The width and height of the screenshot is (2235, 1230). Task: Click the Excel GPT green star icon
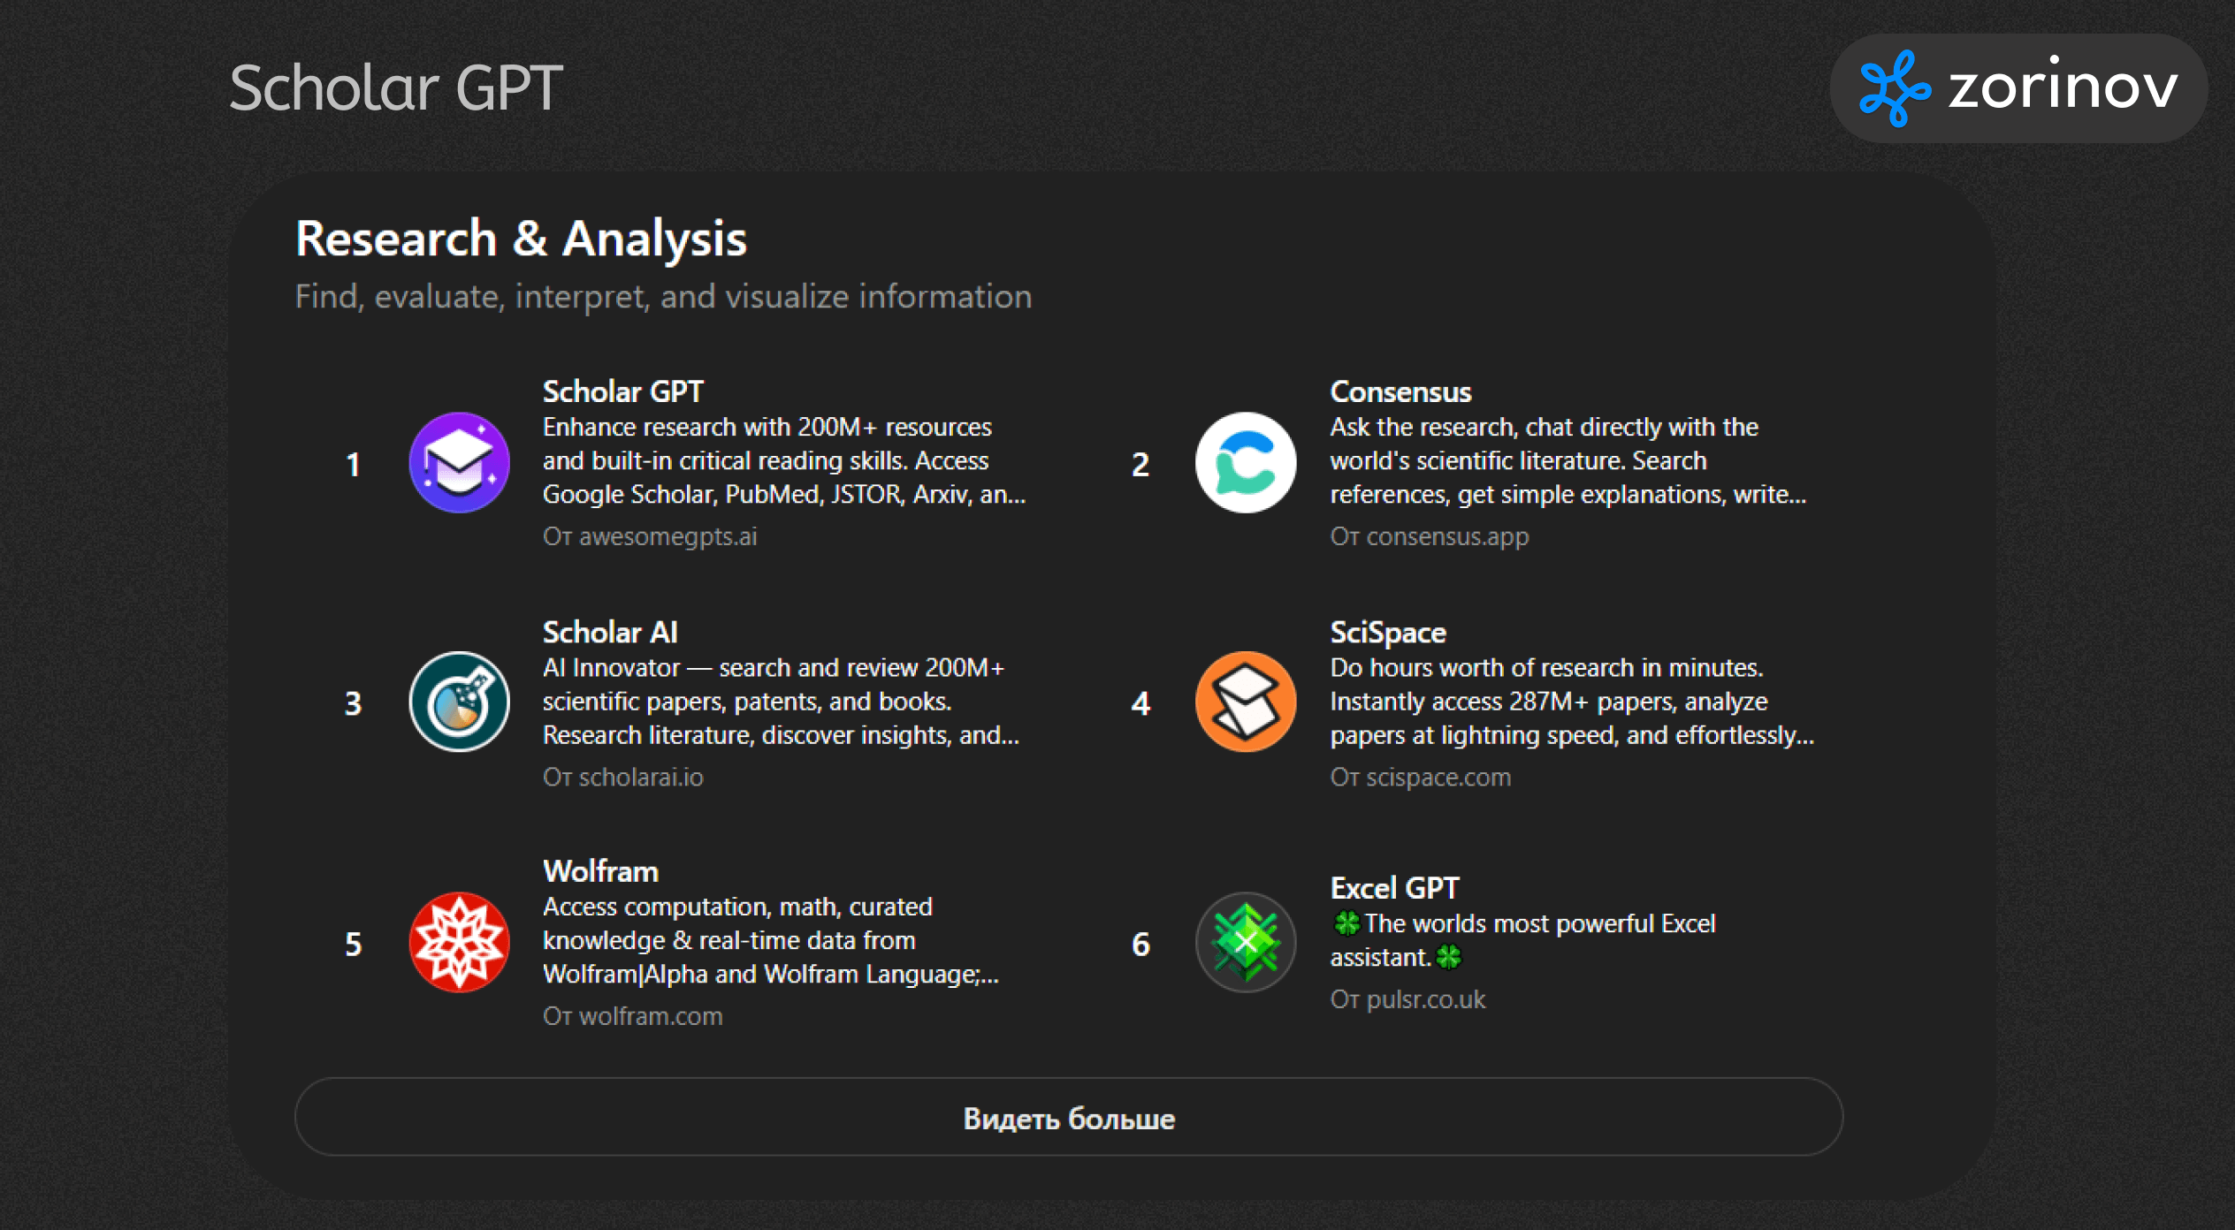click(x=1246, y=943)
